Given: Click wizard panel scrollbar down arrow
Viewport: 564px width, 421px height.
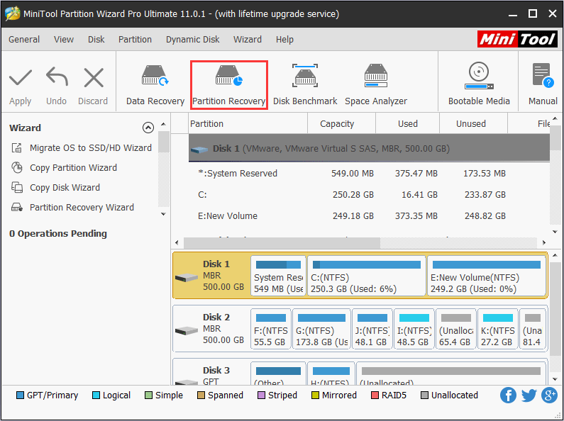Looking at the screenshot, I should click(163, 214).
